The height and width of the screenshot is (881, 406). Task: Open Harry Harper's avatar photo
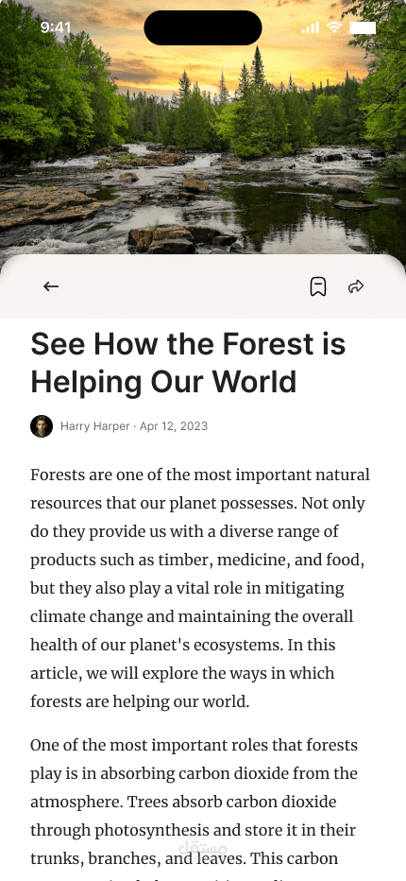(42, 426)
